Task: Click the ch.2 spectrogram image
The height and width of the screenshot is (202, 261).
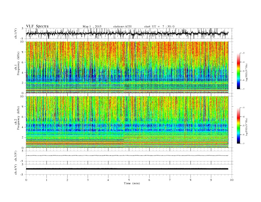Action: (127, 122)
